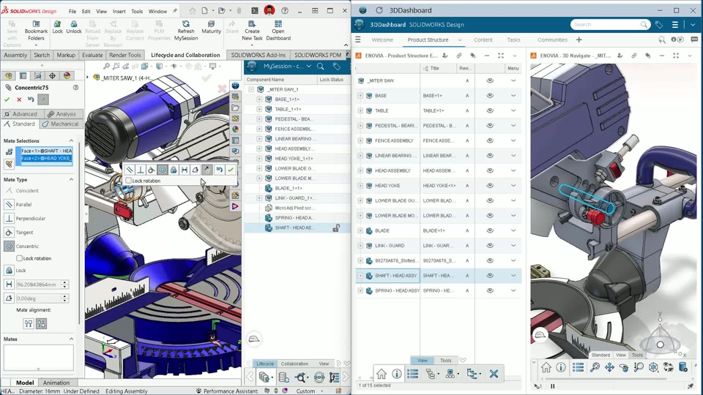Image resolution: width=703 pixels, height=395 pixels.
Task: Open Product Structure tab dropdown chevron
Action: pos(460,39)
